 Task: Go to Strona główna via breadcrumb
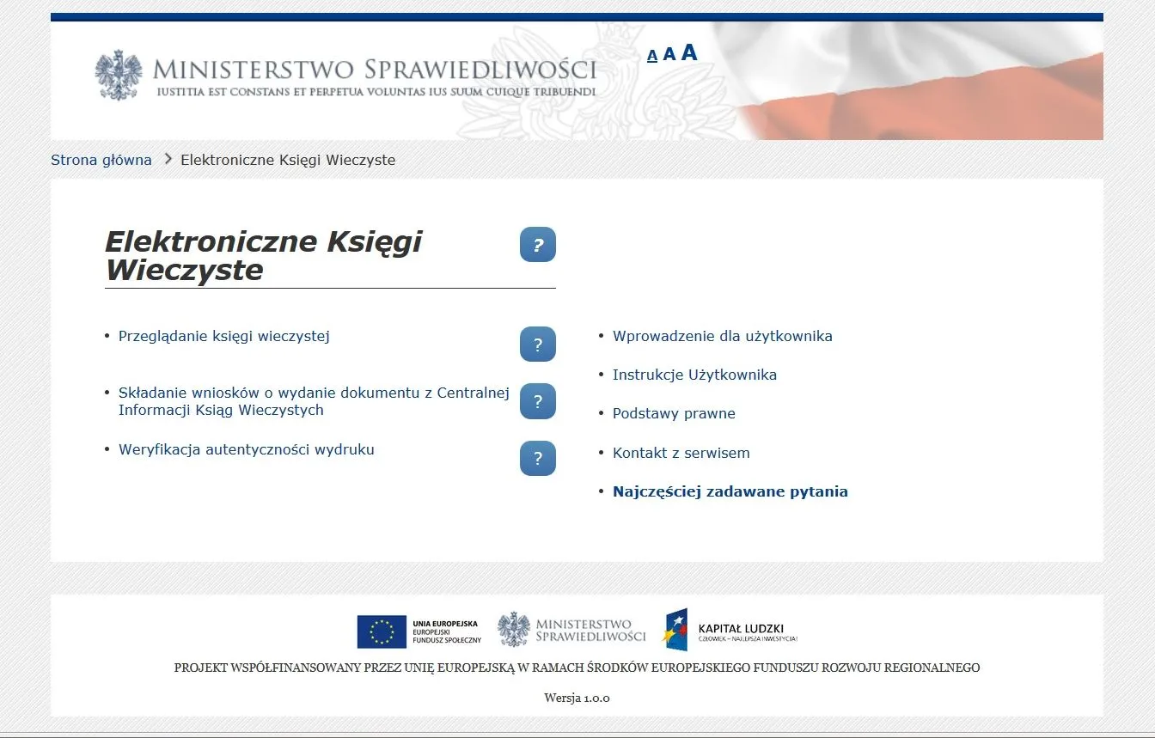pos(101,159)
